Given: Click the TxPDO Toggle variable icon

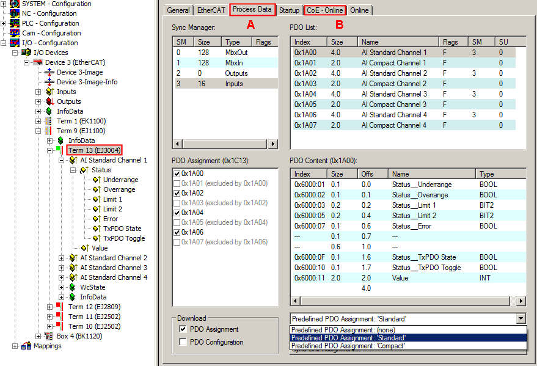Looking at the screenshot, I should [97, 238].
